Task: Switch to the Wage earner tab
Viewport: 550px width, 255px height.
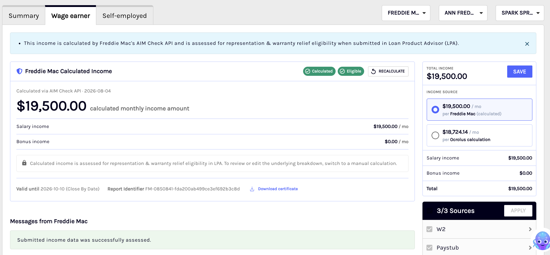Action: [71, 16]
